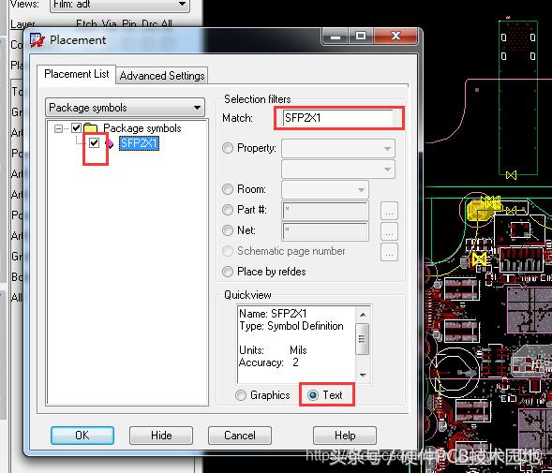Select the Property radio button
Screen dimensions: 552x473
coord(228,148)
